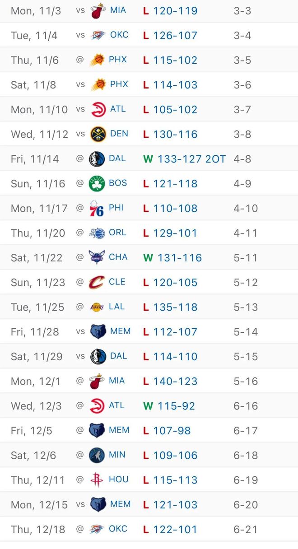Screen dimensions: 298x549
Task: Select the Los Angeles Lakers logo
Action: 97,307
